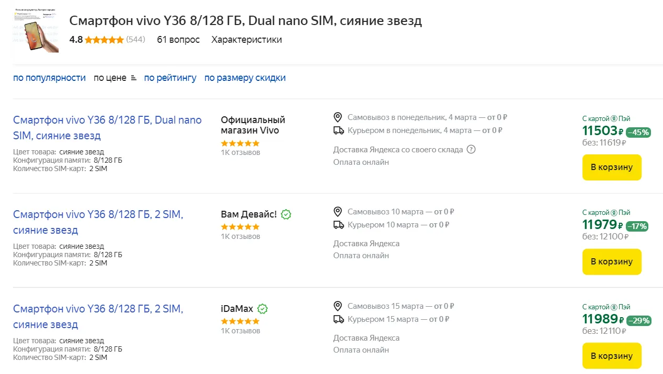Sort offers by 'по размеру скидки'
The height and width of the screenshot is (374, 663).
pos(245,78)
